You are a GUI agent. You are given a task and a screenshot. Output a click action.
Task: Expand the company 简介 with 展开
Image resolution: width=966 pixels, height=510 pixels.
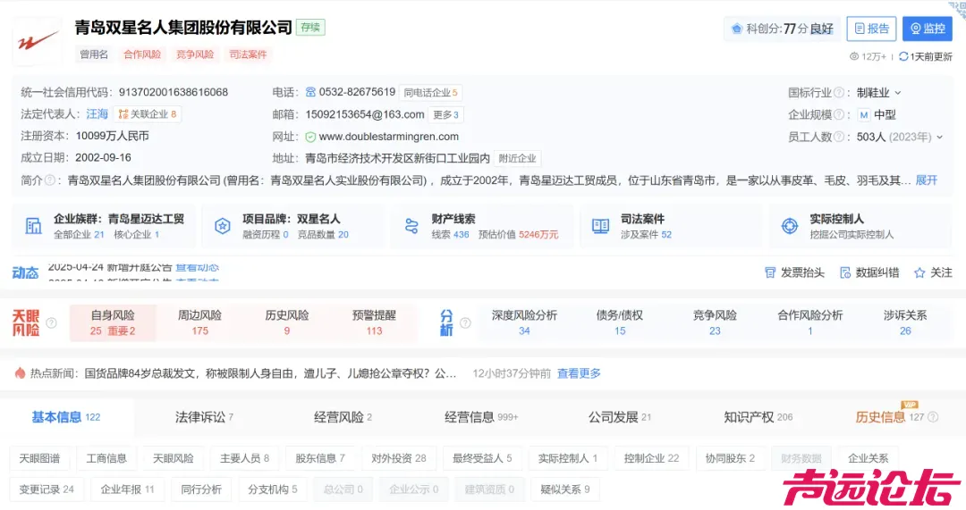click(x=926, y=180)
